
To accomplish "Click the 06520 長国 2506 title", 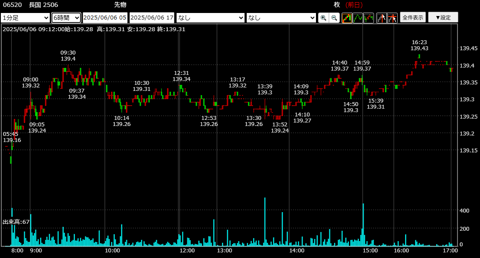I will (30, 5).
